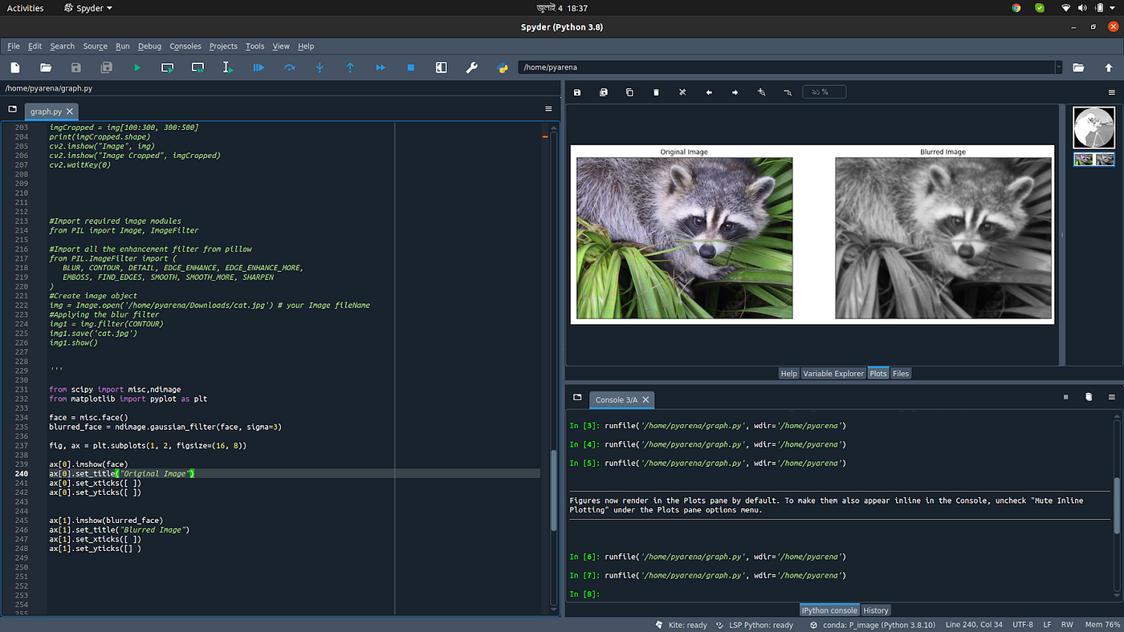Delete the current plot with the trash icon
This screenshot has width=1124, height=632.
tap(656, 92)
